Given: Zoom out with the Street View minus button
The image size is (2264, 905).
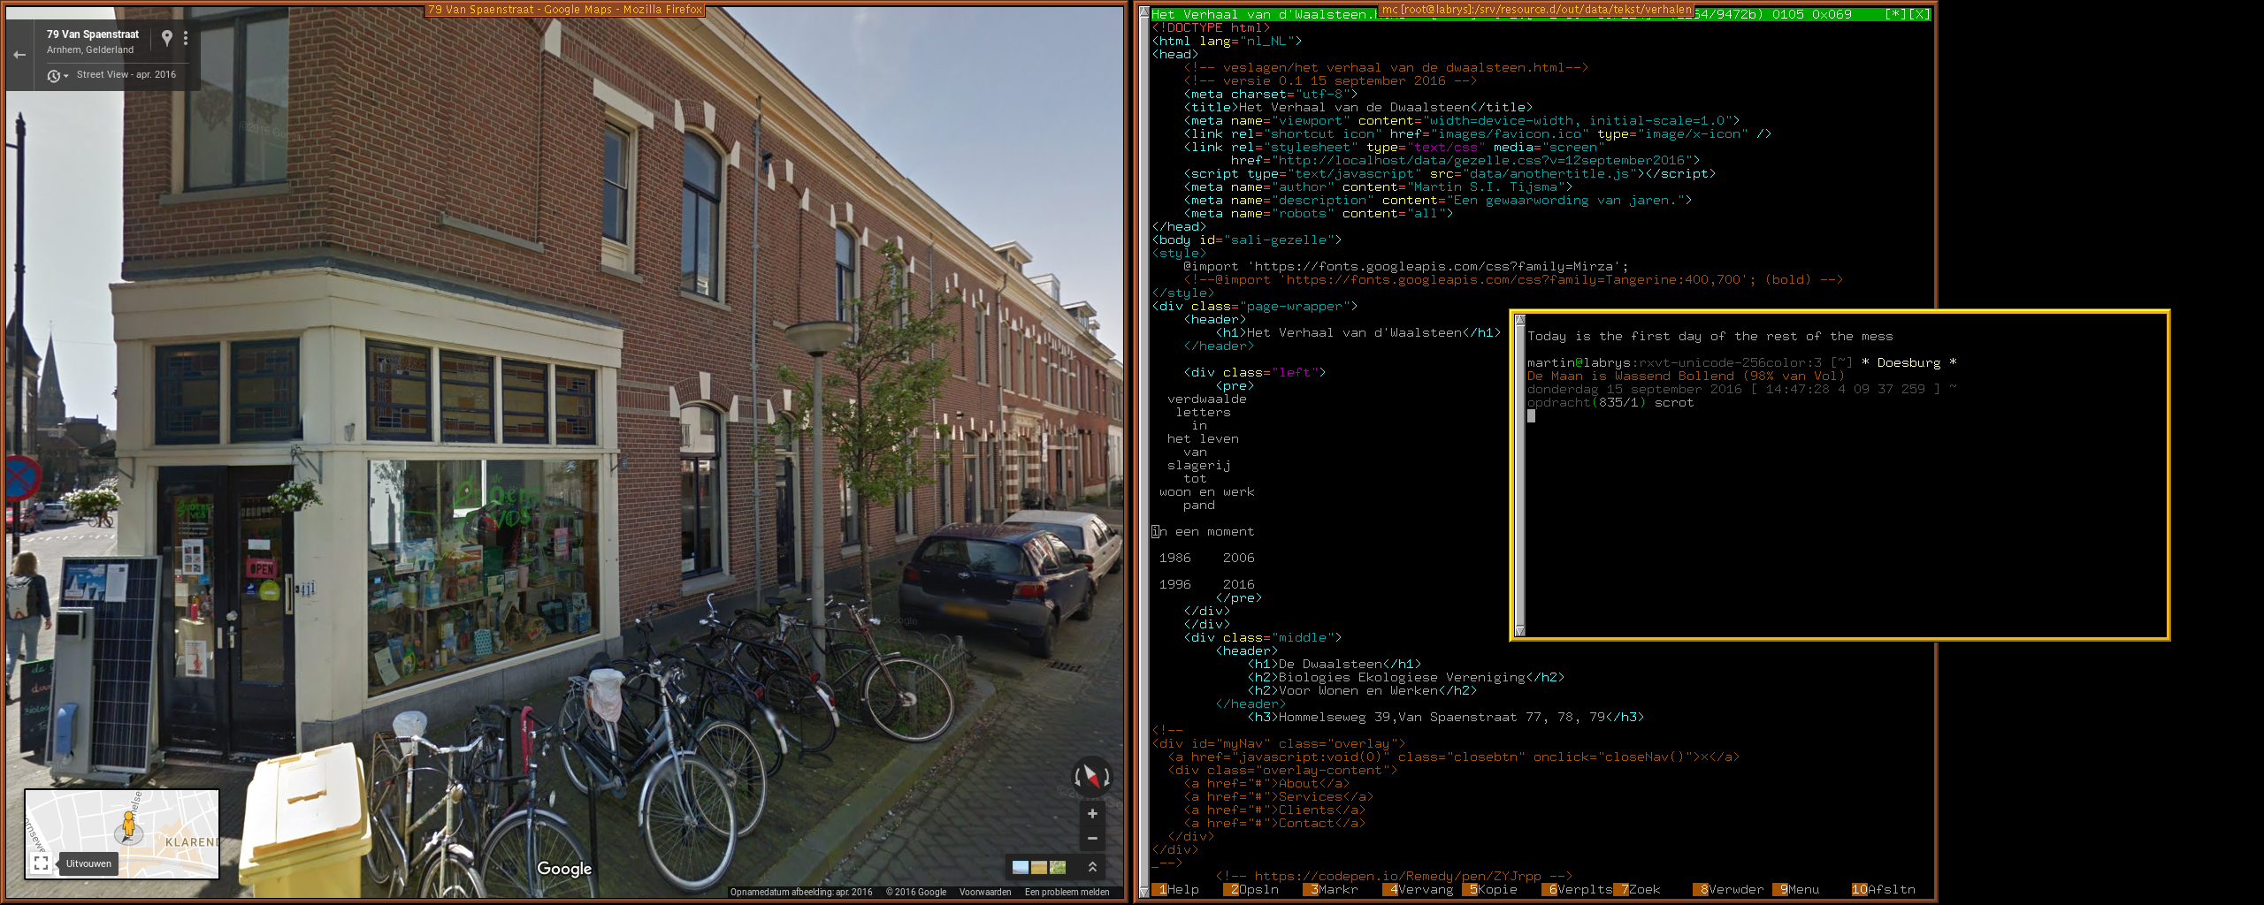Looking at the screenshot, I should point(1092,838).
